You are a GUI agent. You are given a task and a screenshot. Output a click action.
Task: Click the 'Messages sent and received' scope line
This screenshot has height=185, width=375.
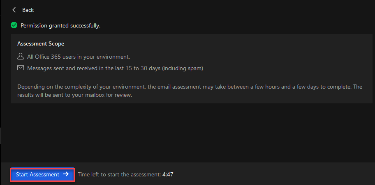(115, 68)
